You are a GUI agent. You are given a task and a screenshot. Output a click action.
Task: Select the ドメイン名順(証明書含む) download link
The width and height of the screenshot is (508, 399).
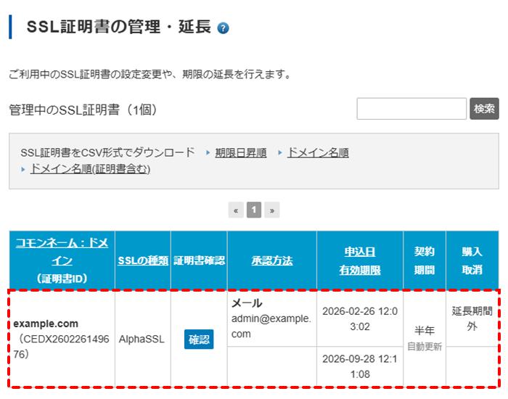[90, 168]
